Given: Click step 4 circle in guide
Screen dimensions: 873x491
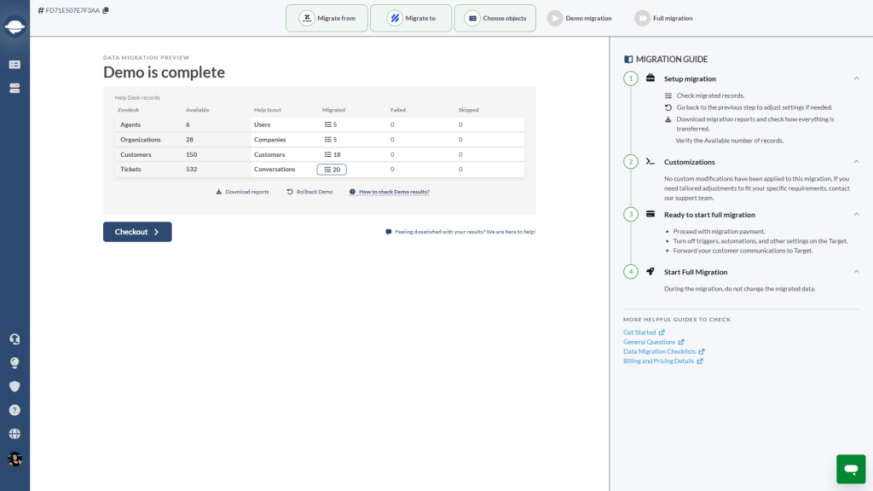Looking at the screenshot, I should [631, 272].
